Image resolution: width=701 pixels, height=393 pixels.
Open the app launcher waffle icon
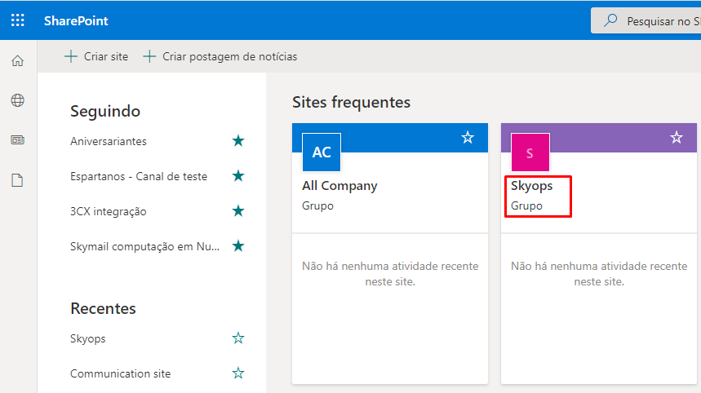click(17, 20)
